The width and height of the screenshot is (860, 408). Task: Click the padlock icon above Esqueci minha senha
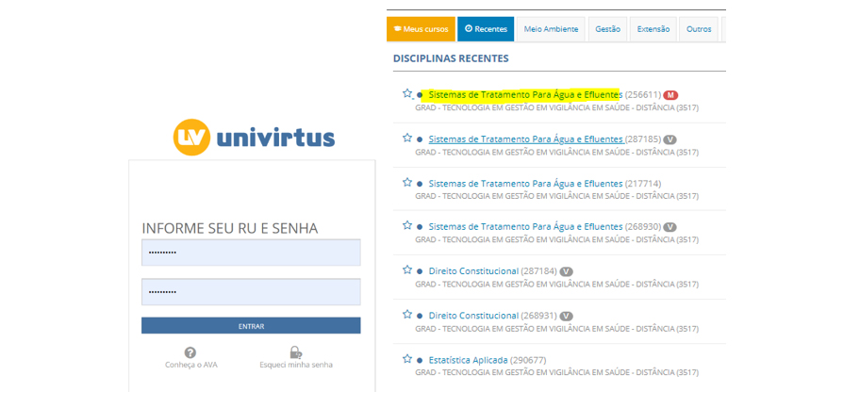pyautogui.click(x=295, y=352)
